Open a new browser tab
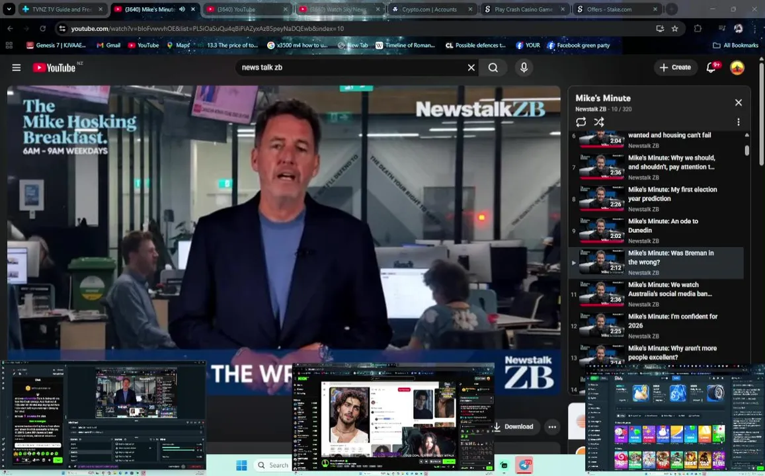This screenshot has width=765, height=476. (671, 9)
